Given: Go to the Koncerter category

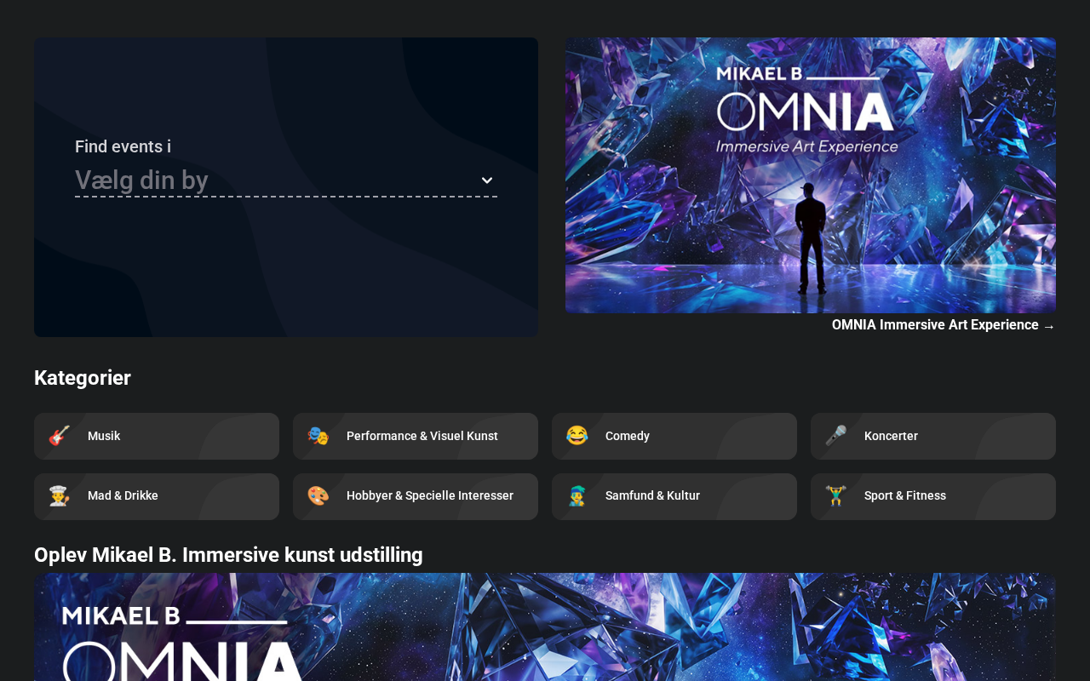Looking at the screenshot, I should [933, 437].
